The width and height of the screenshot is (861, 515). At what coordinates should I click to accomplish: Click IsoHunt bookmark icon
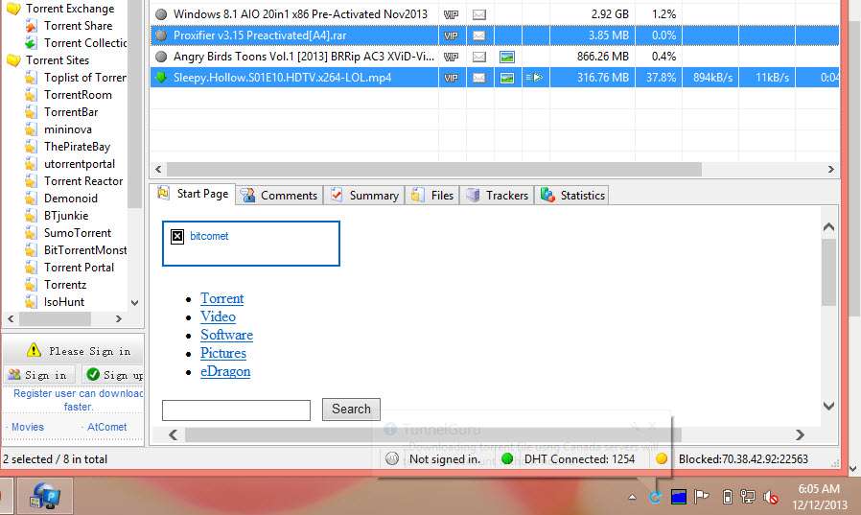32,302
